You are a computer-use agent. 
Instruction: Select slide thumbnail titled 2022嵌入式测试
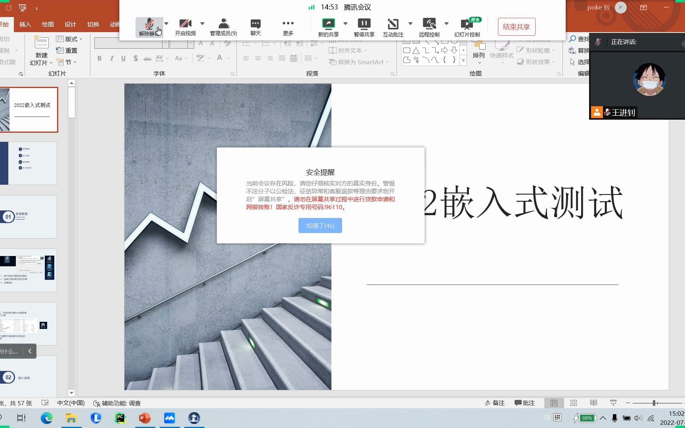click(29, 110)
